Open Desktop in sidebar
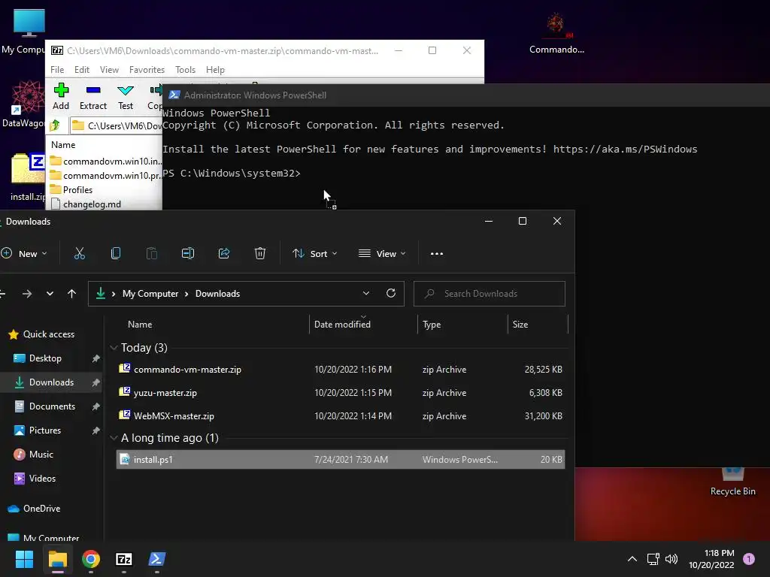The width and height of the screenshot is (770, 577). click(x=45, y=358)
